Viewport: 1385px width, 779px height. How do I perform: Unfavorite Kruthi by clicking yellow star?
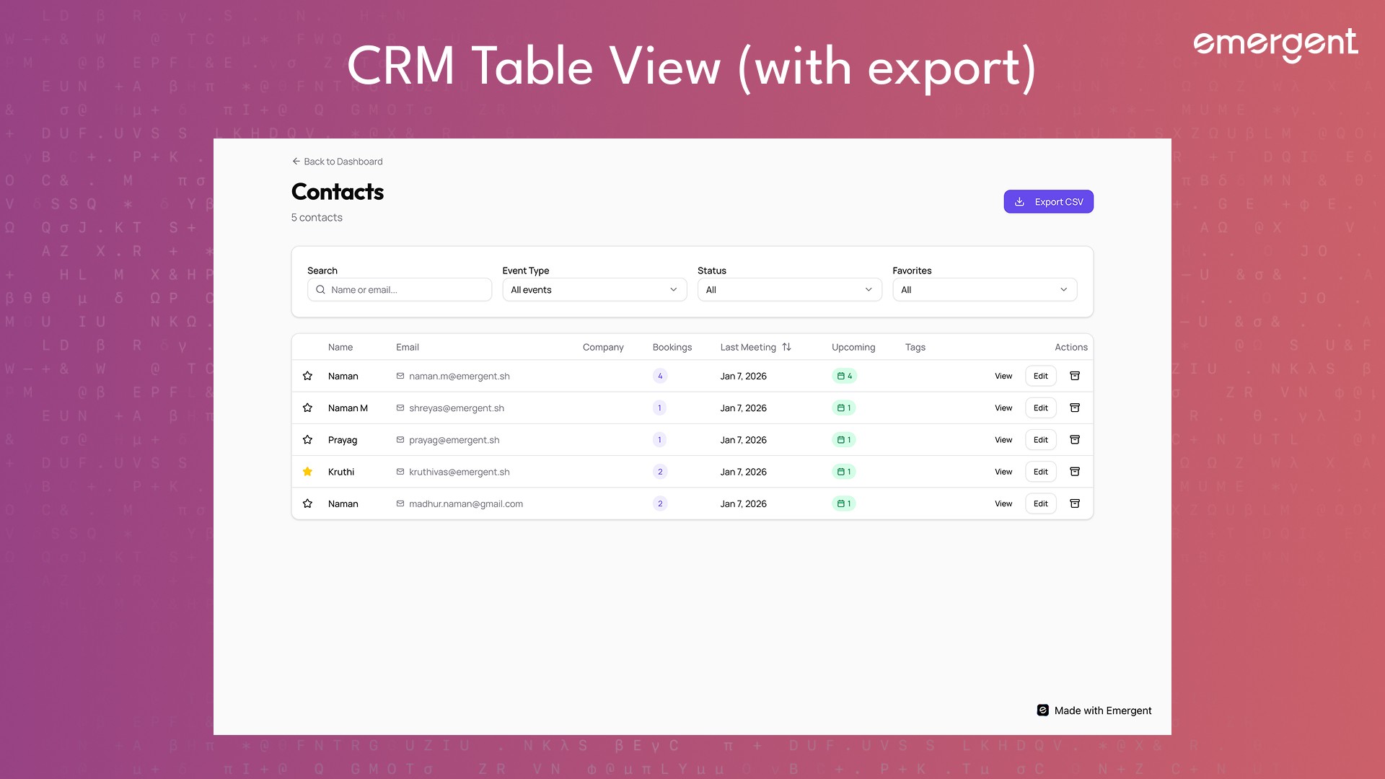[307, 472]
